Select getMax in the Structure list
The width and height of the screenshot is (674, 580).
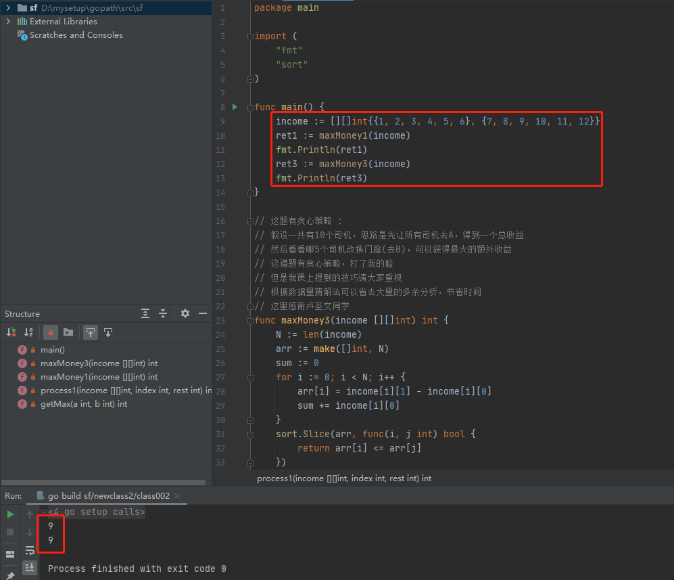[84, 404]
